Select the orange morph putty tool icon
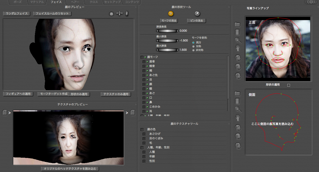The width and height of the screenshot is (319, 172). point(170,14)
